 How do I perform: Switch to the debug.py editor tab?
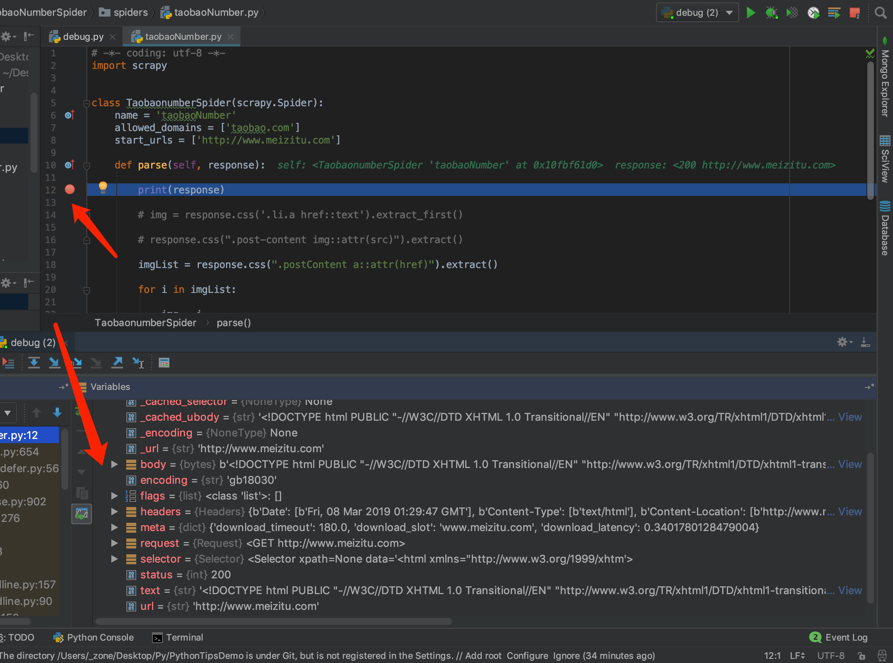point(82,37)
